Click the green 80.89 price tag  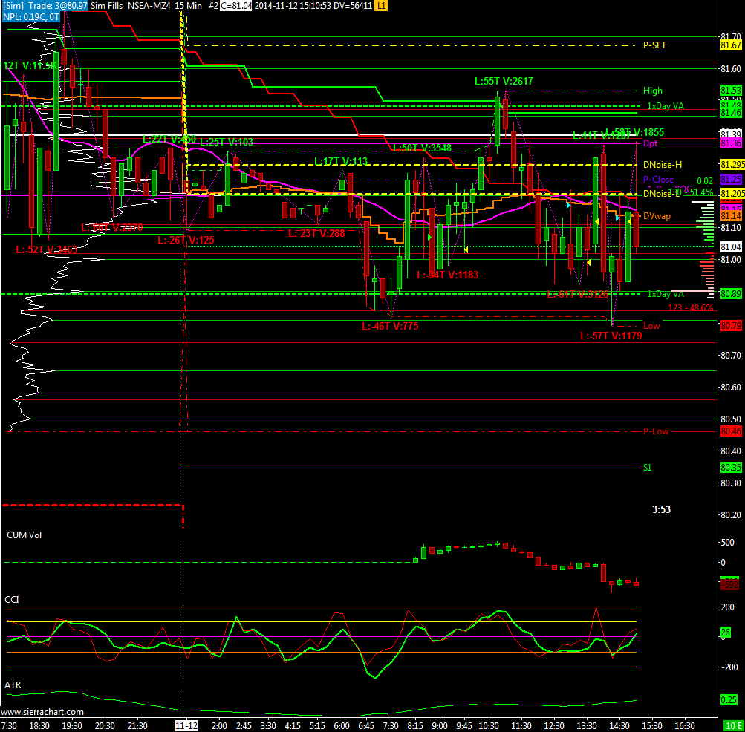click(731, 294)
